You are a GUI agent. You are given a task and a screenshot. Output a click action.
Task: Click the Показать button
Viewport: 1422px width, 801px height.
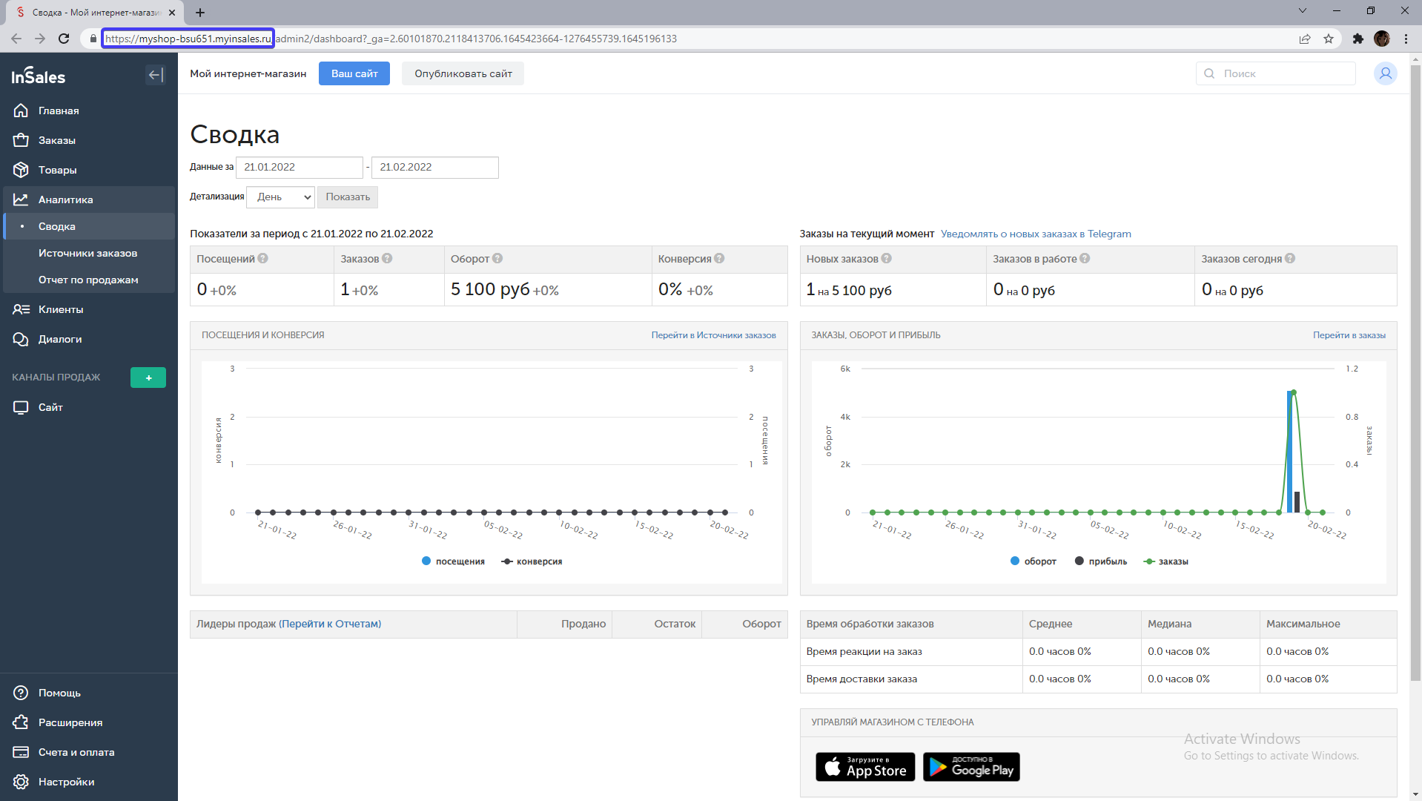348,197
